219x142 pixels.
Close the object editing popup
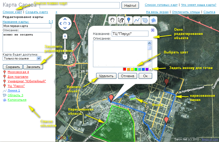click(x=153, y=30)
